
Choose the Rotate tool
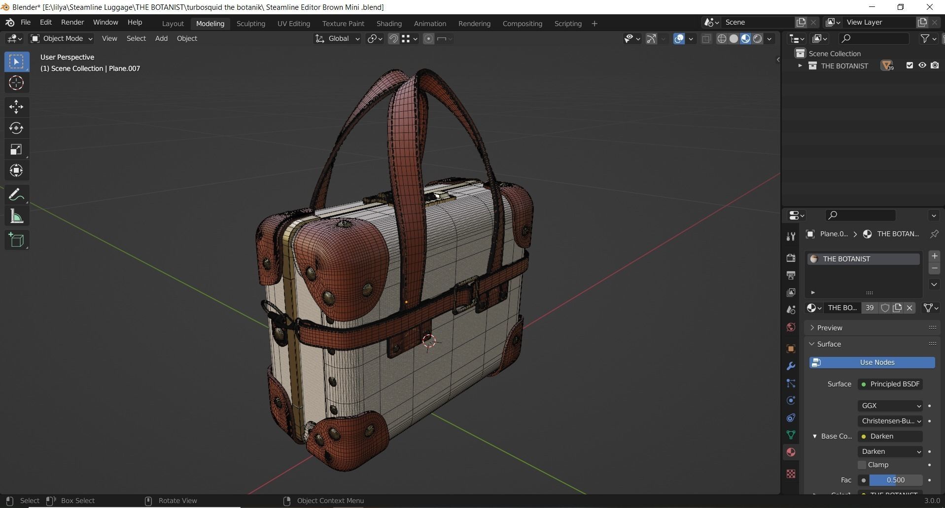point(16,128)
